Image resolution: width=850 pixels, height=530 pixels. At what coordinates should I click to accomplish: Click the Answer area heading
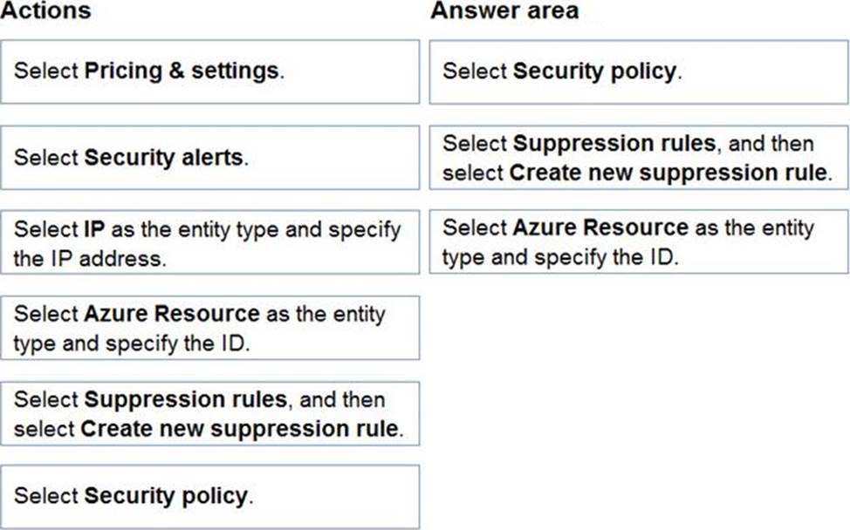click(x=504, y=11)
